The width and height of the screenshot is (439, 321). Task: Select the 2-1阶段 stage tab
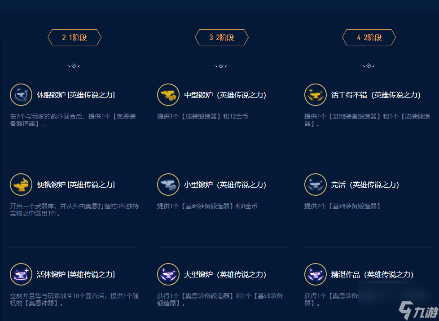point(75,38)
